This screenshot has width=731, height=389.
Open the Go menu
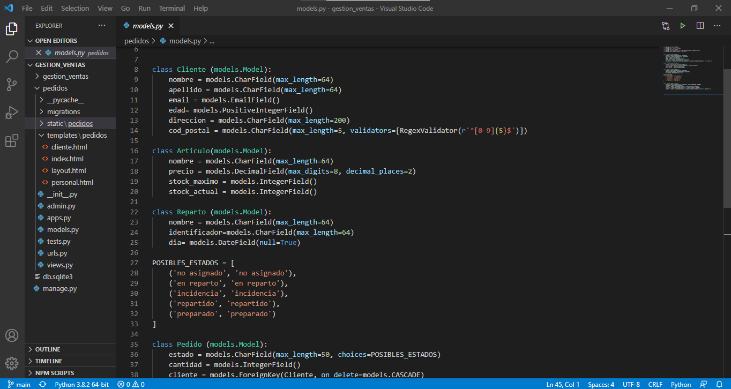coord(125,9)
